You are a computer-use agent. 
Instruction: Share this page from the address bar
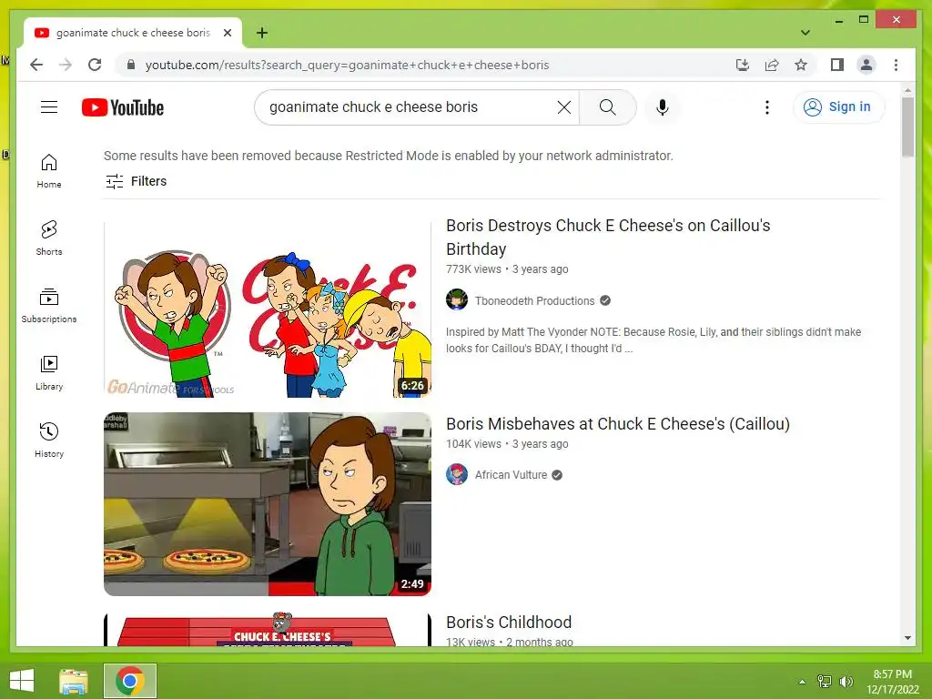click(772, 65)
